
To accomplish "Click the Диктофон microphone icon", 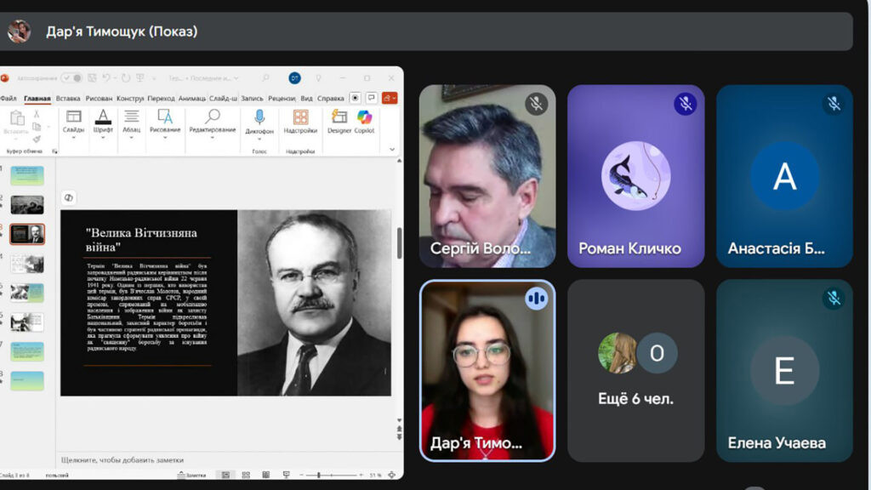I will [259, 117].
